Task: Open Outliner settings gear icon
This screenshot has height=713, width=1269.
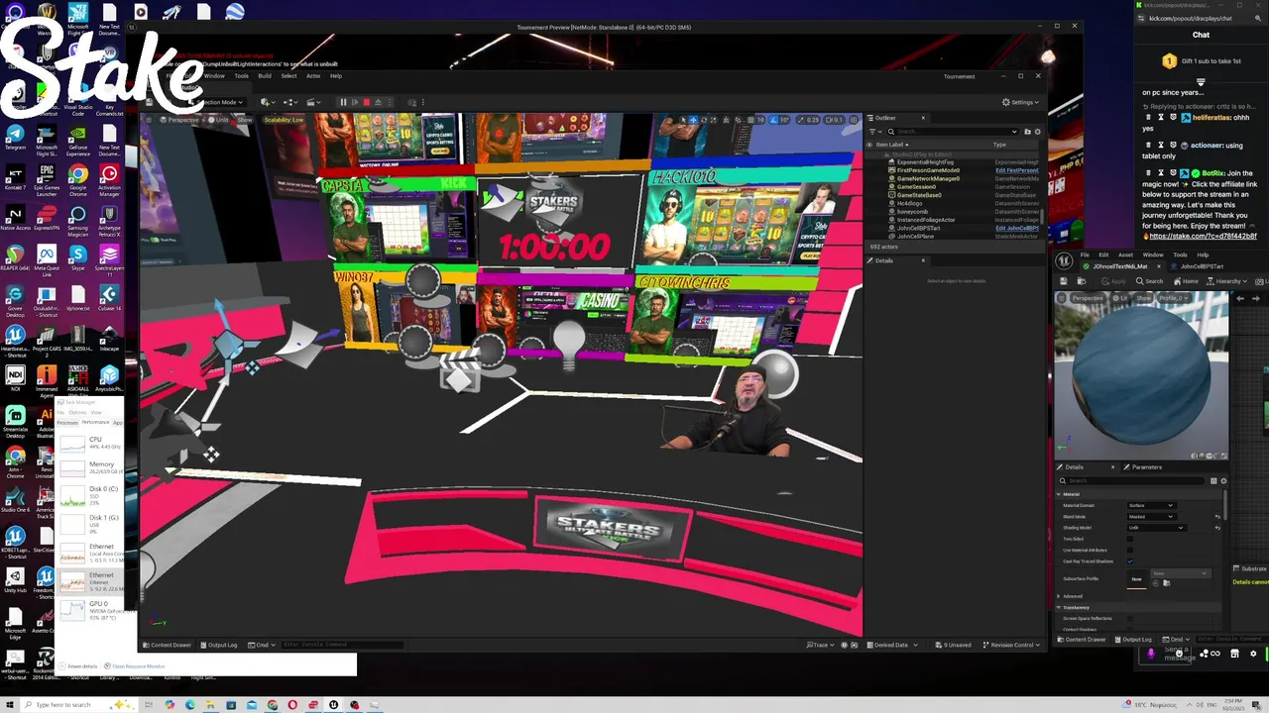Action: pyautogui.click(x=1037, y=132)
